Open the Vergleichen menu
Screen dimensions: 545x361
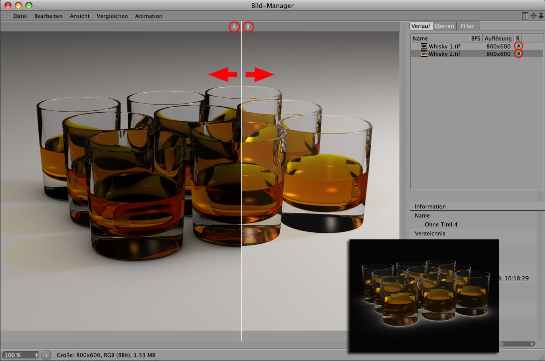112,16
